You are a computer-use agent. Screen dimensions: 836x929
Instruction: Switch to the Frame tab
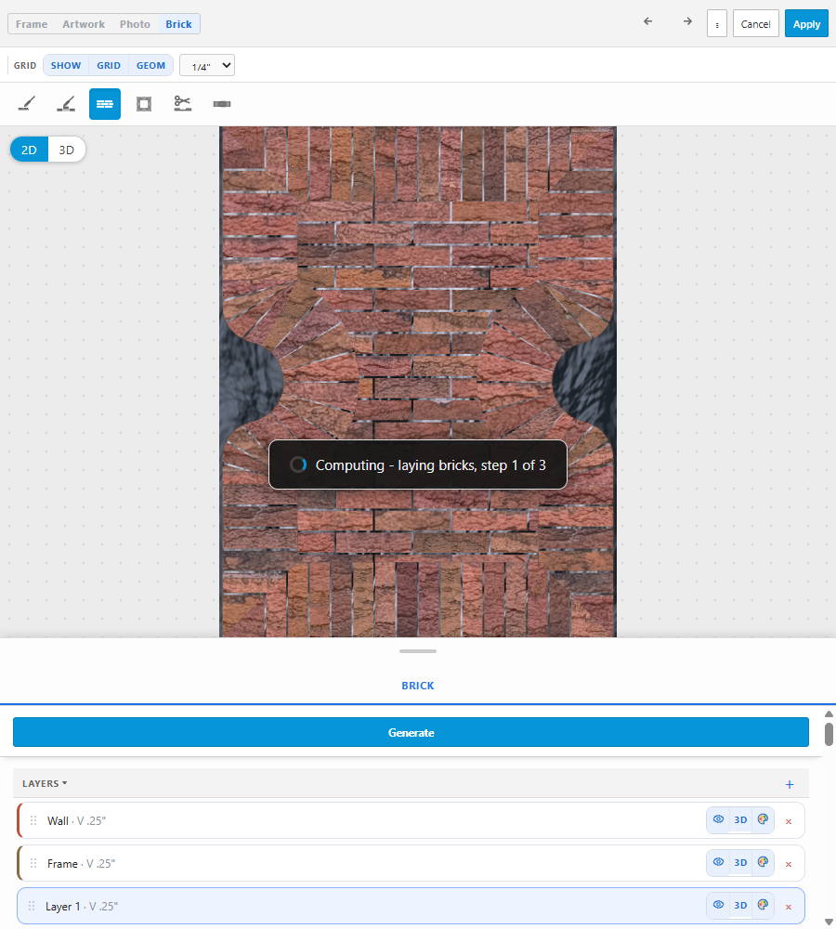click(x=32, y=24)
